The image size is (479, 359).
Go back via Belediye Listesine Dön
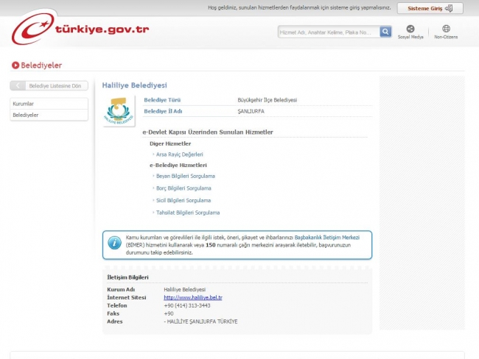pos(49,86)
